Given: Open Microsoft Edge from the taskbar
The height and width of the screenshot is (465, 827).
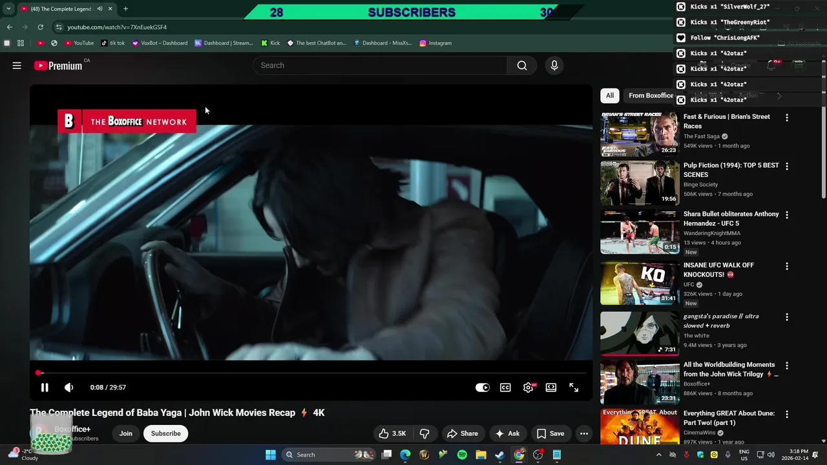Looking at the screenshot, I should pos(405,455).
